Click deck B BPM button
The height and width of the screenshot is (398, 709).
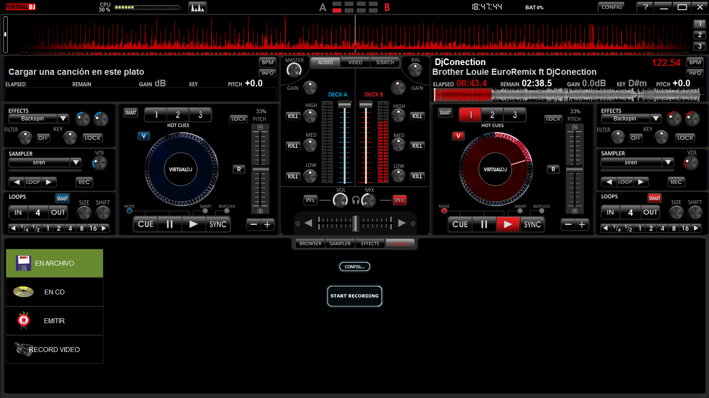pyautogui.click(x=695, y=62)
